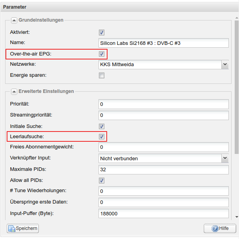Collapse the Grundeinstellungen section
The height and width of the screenshot is (239, 239).
point(14,20)
